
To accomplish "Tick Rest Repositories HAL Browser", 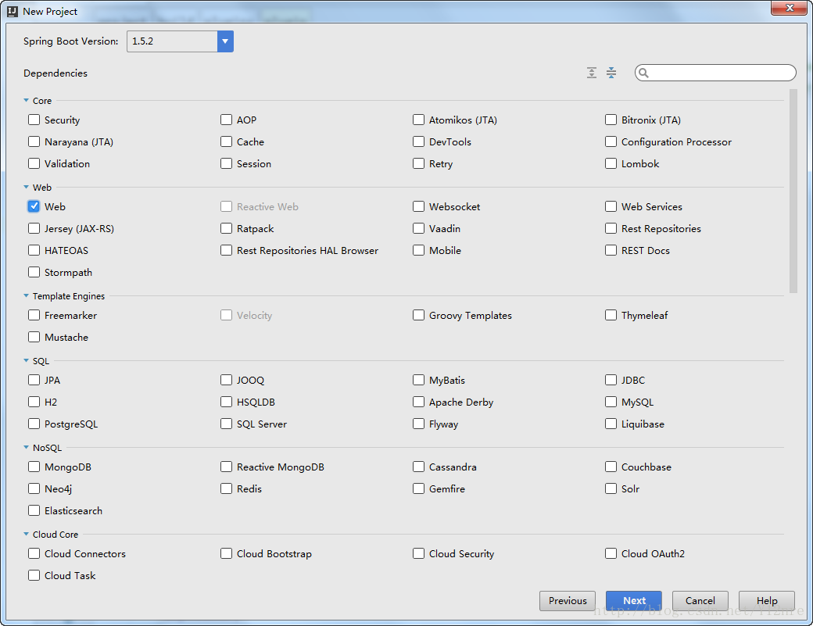I will click(x=226, y=250).
